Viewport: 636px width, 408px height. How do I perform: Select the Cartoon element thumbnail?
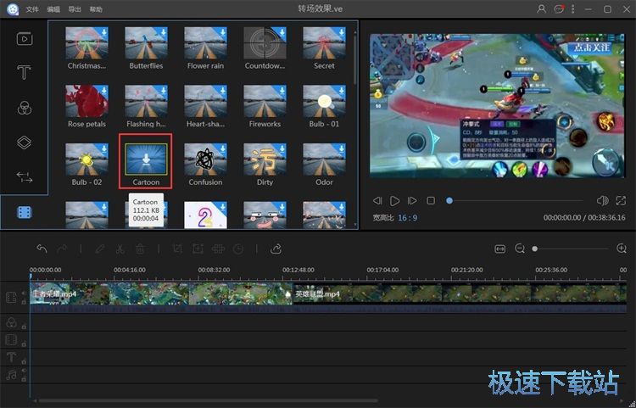(146, 159)
